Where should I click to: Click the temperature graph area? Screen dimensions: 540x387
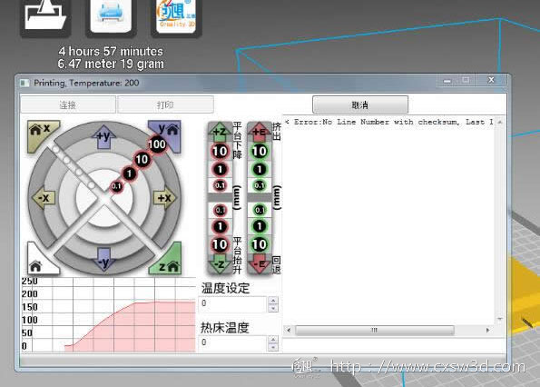pos(109,314)
